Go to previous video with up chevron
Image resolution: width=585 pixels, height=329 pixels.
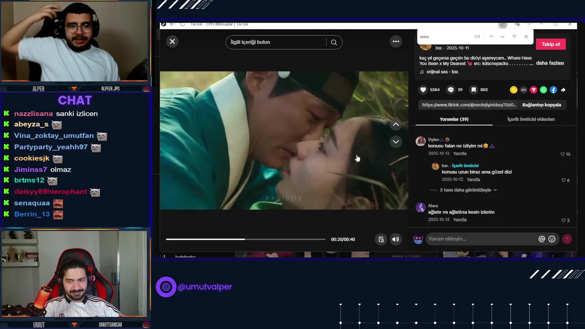click(x=396, y=124)
